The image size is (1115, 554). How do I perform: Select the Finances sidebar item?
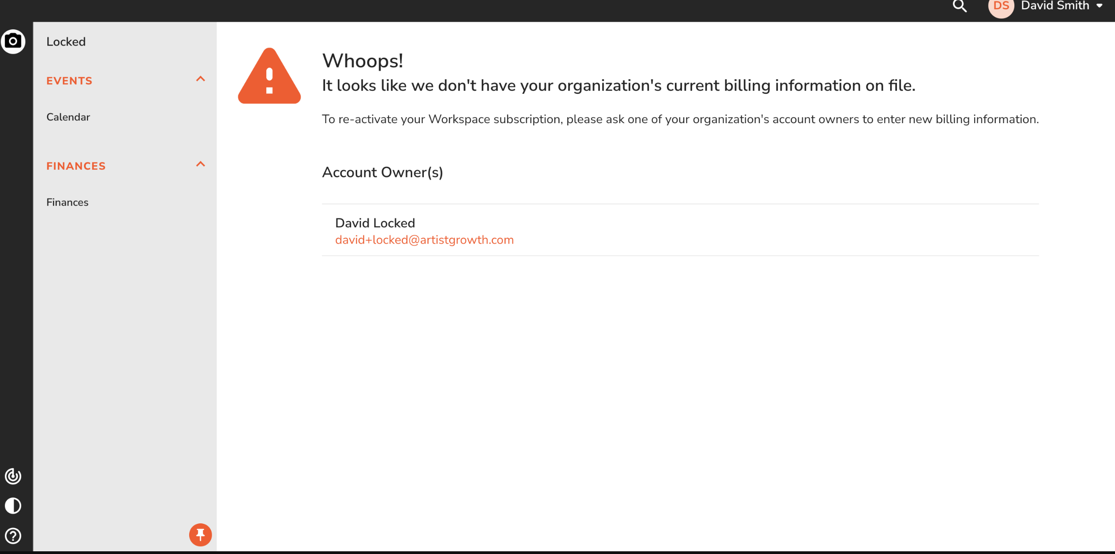pyautogui.click(x=67, y=203)
